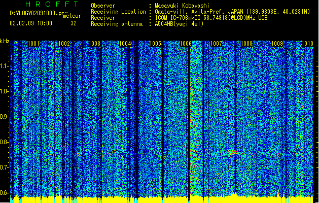The height and width of the screenshot is (203, 319).
Task: Select time marker 1001
Action: 33,44
